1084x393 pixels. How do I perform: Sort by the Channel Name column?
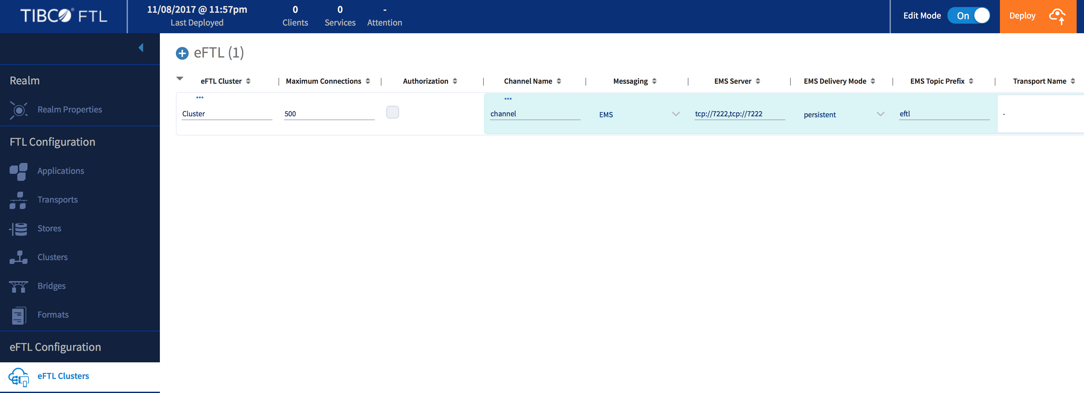(x=559, y=81)
